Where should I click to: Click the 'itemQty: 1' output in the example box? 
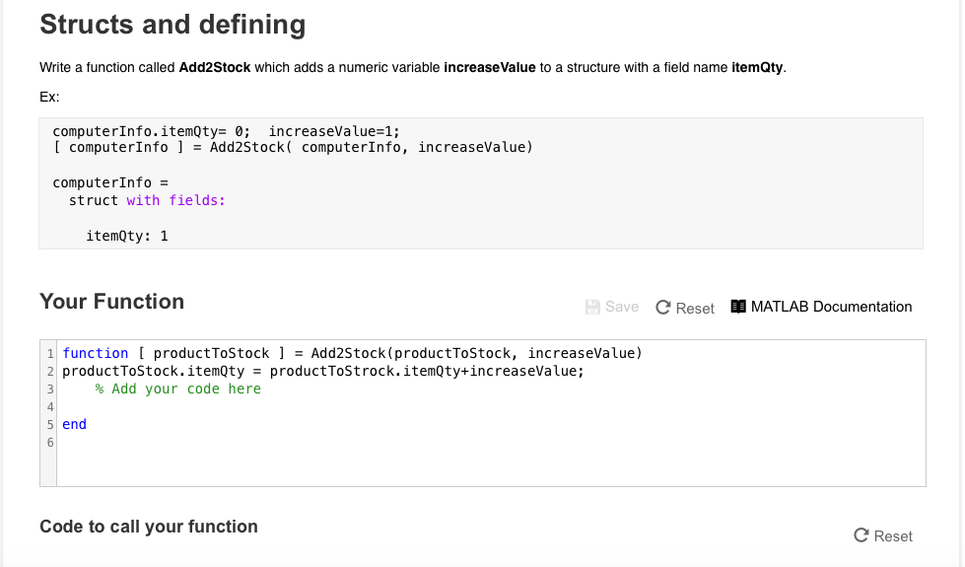127,236
